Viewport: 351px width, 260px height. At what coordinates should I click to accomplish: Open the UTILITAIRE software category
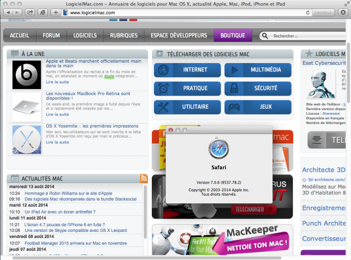(x=187, y=107)
